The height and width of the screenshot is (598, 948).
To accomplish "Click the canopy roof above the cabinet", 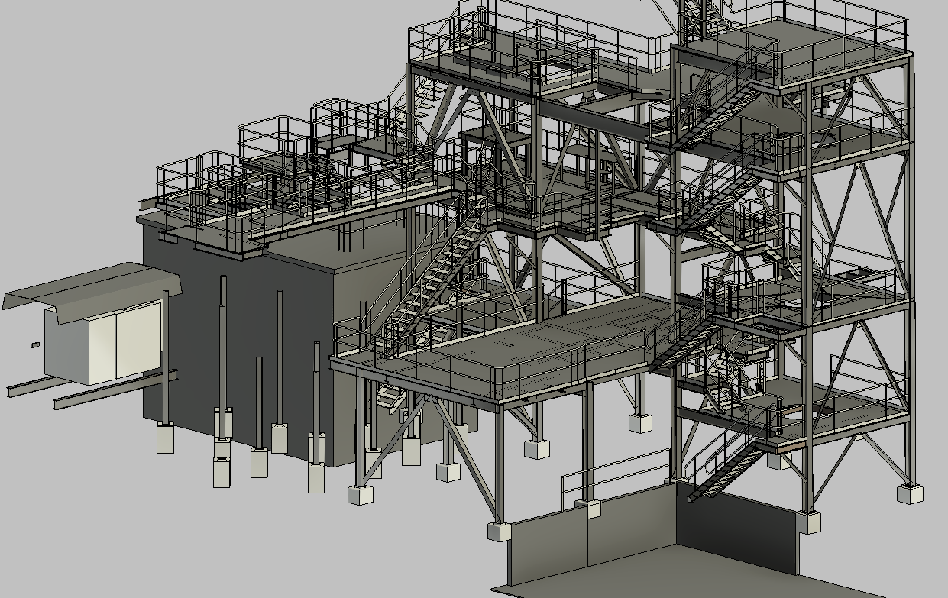I will [x=92, y=284].
